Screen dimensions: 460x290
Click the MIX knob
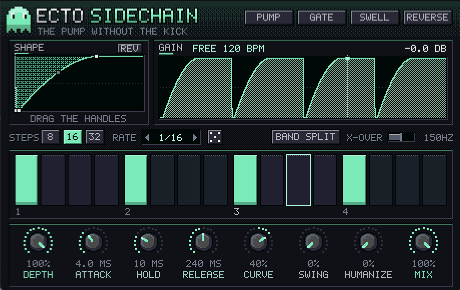[x=423, y=242]
